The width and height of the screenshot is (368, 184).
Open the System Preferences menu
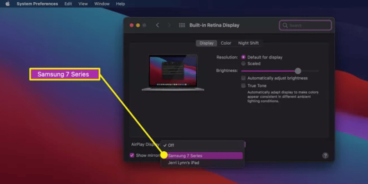point(37,4)
